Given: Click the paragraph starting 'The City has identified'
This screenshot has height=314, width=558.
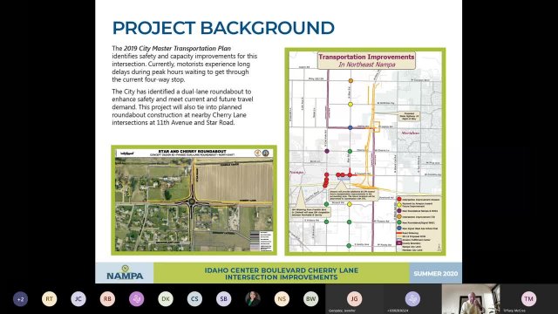Looking at the screenshot, I should [182, 107].
